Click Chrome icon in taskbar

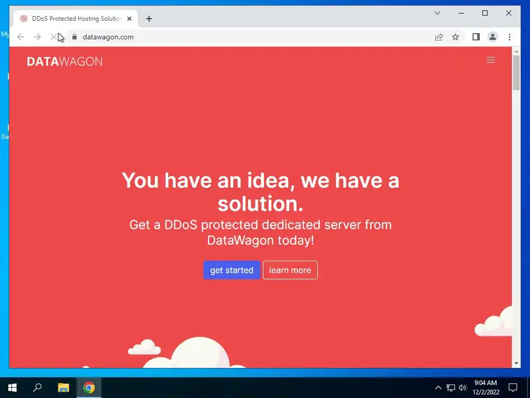(x=89, y=388)
